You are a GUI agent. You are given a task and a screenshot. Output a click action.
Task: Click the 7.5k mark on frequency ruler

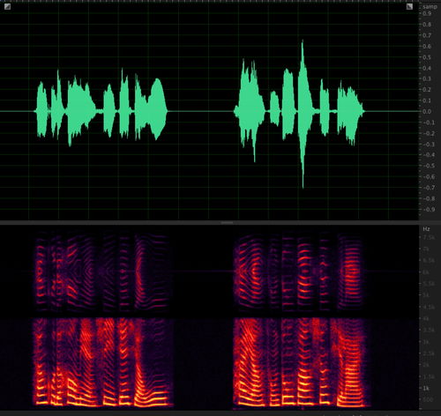coord(429,237)
